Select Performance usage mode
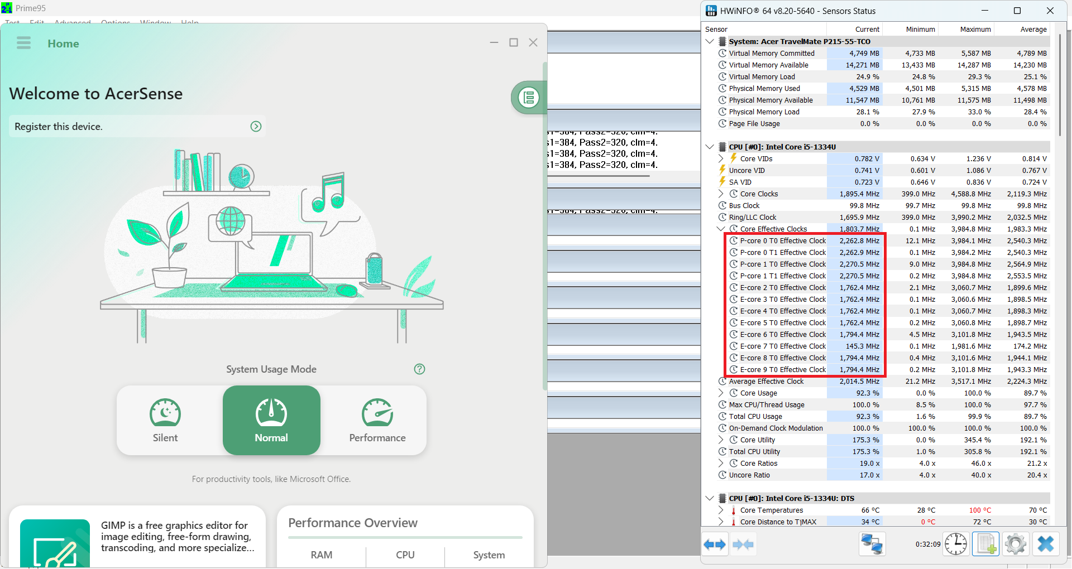The image size is (1072, 569). tap(377, 420)
